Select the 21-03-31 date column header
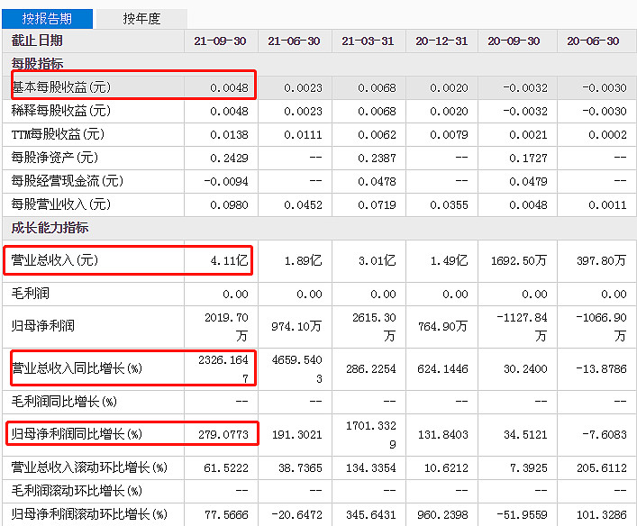 click(369, 41)
